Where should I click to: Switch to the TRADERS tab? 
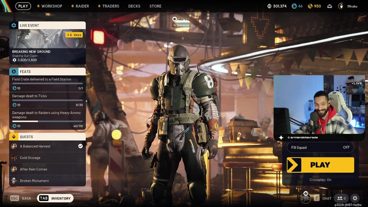point(108,6)
